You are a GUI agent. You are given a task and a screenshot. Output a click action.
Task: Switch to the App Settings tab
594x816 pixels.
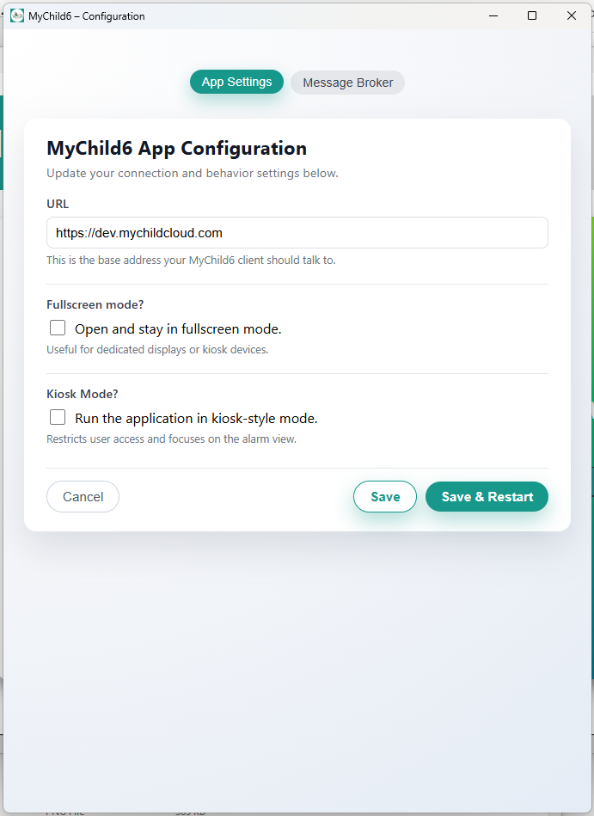tap(236, 83)
